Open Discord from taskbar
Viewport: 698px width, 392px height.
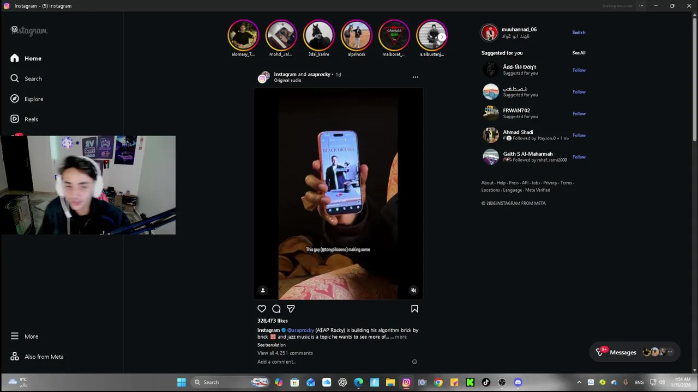click(x=518, y=382)
